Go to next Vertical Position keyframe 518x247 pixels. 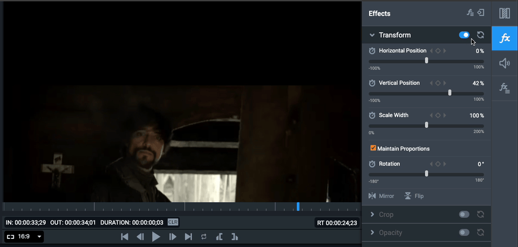(x=445, y=83)
